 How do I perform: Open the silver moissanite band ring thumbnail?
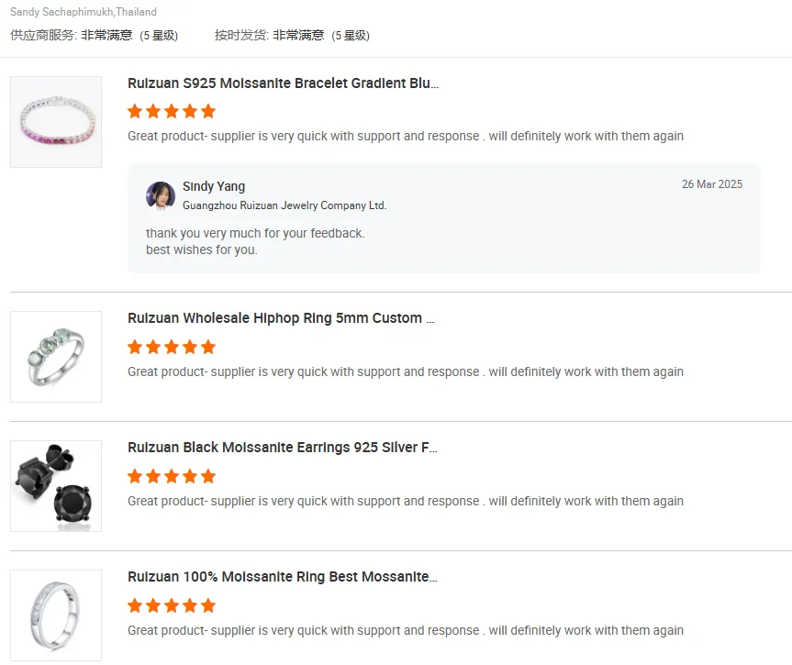click(56, 615)
